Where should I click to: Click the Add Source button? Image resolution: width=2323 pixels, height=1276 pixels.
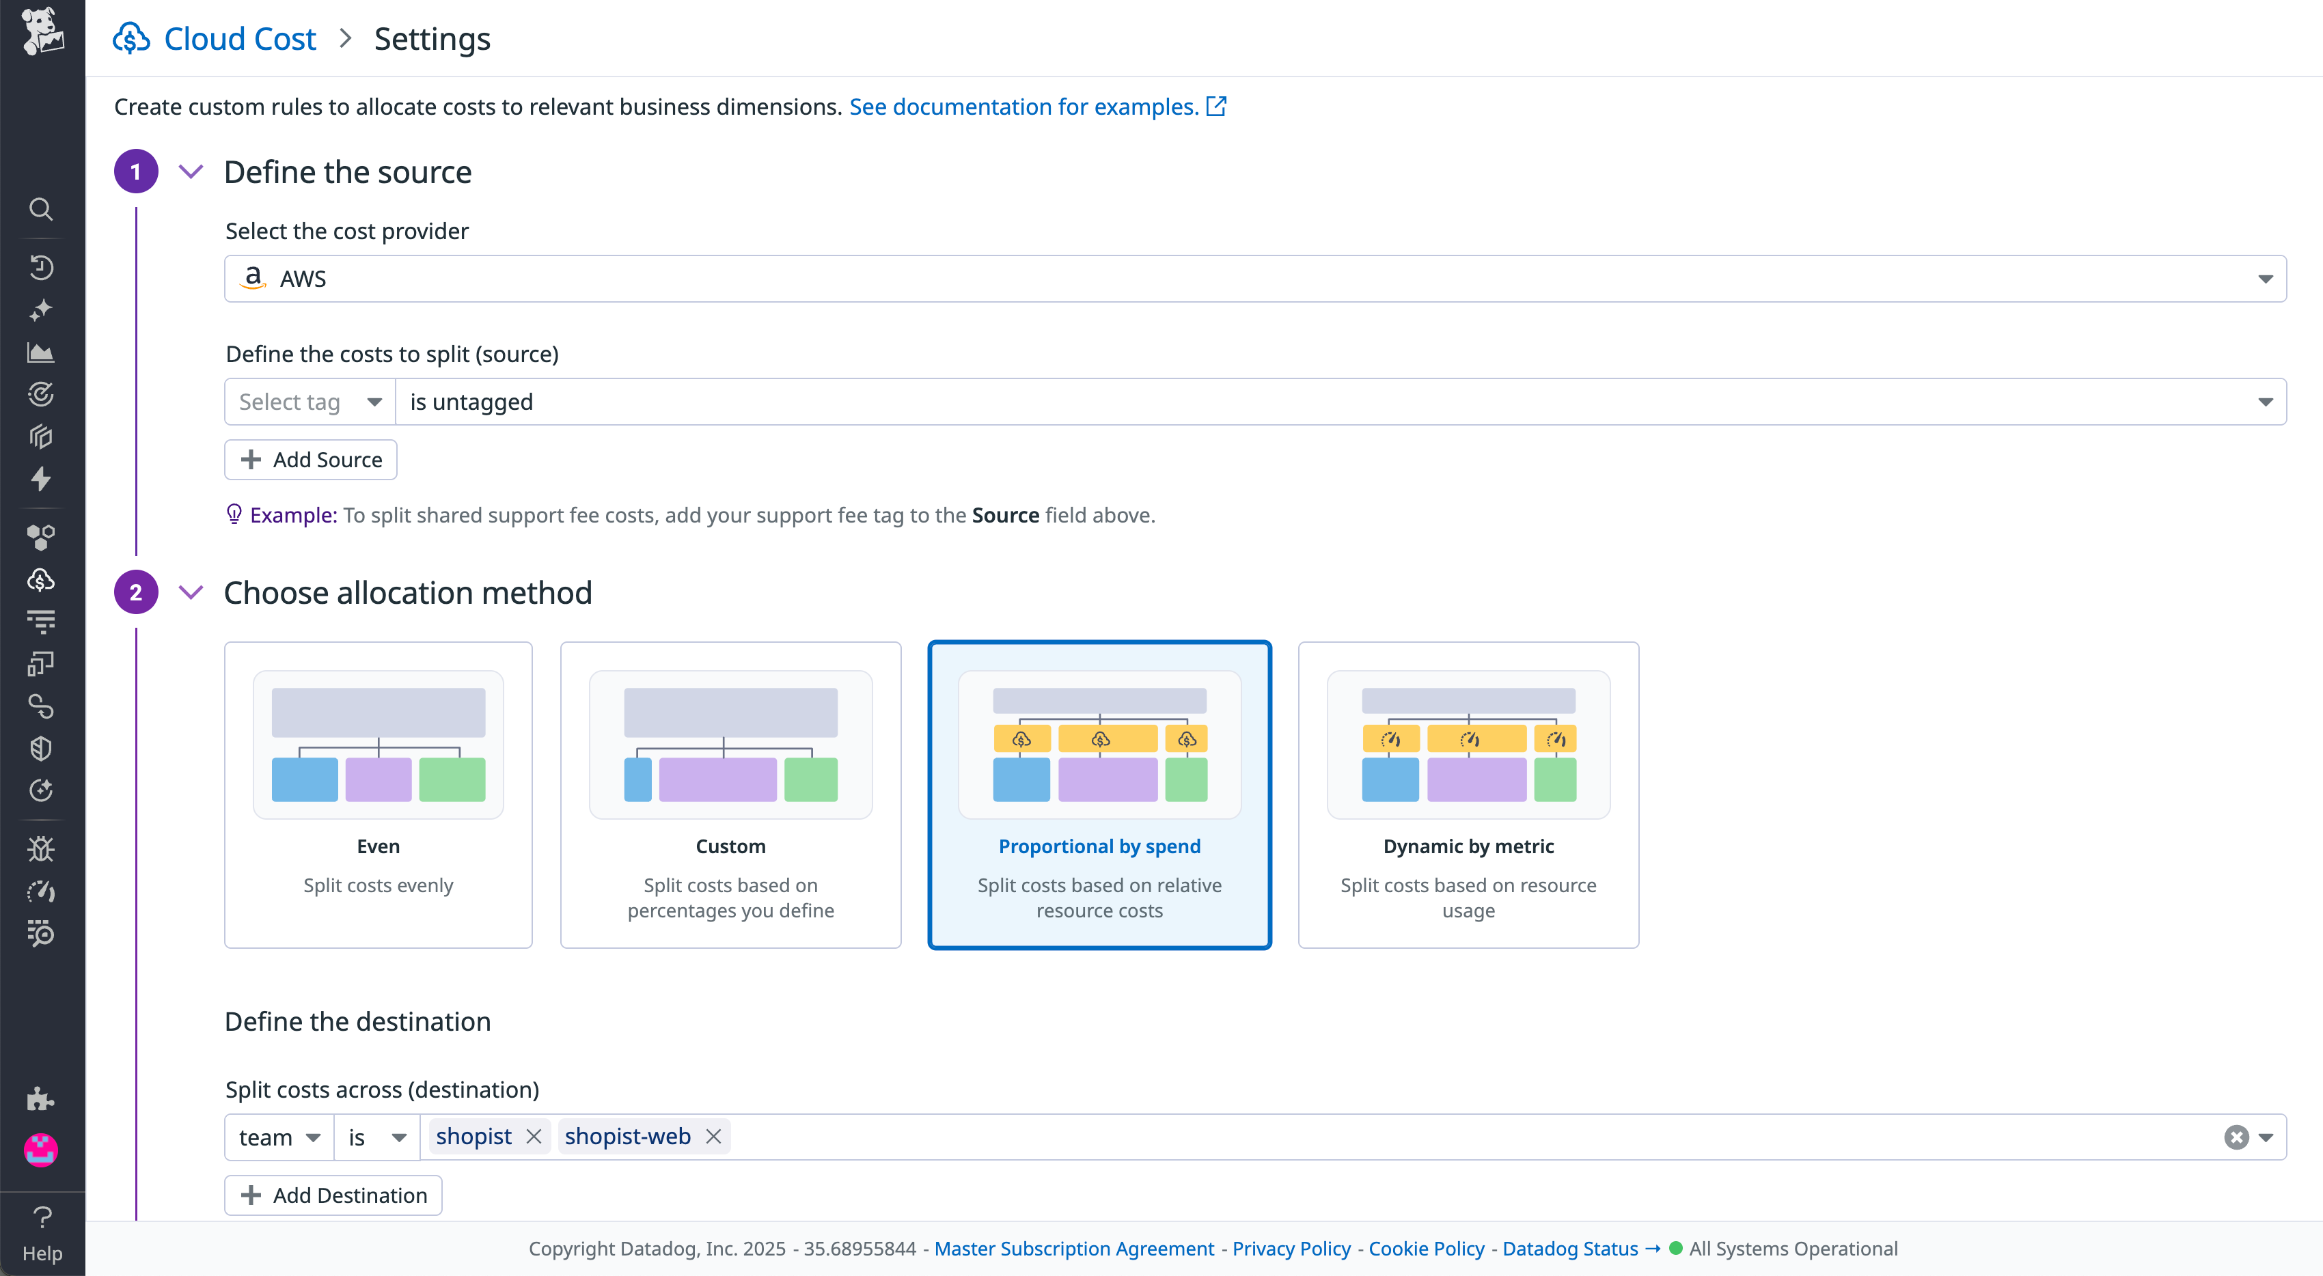[310, 459]
